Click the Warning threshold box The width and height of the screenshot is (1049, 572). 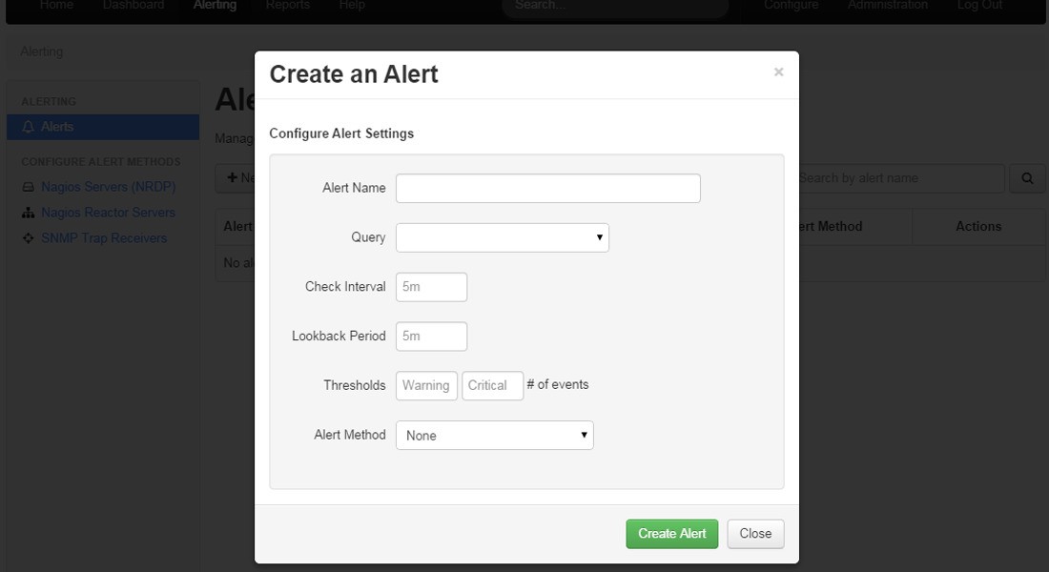(x=426, y=386)
